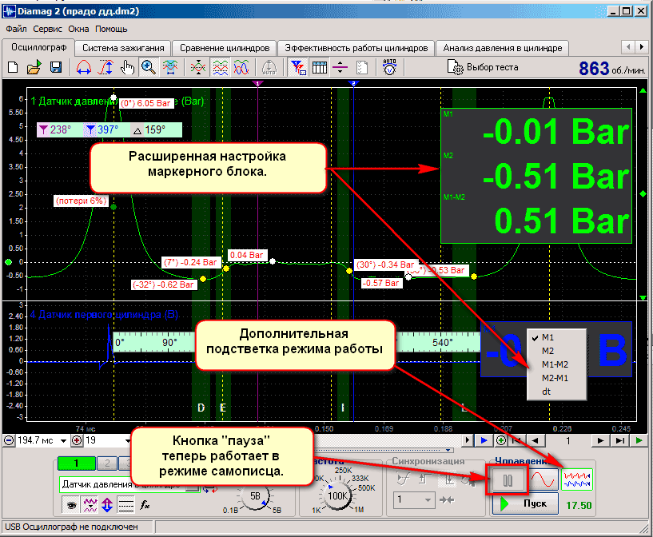Image resolution: width=653 pixels, height=537 pixels.
Task: Switch to the Осциллограф tab
Action: (38, 47)
